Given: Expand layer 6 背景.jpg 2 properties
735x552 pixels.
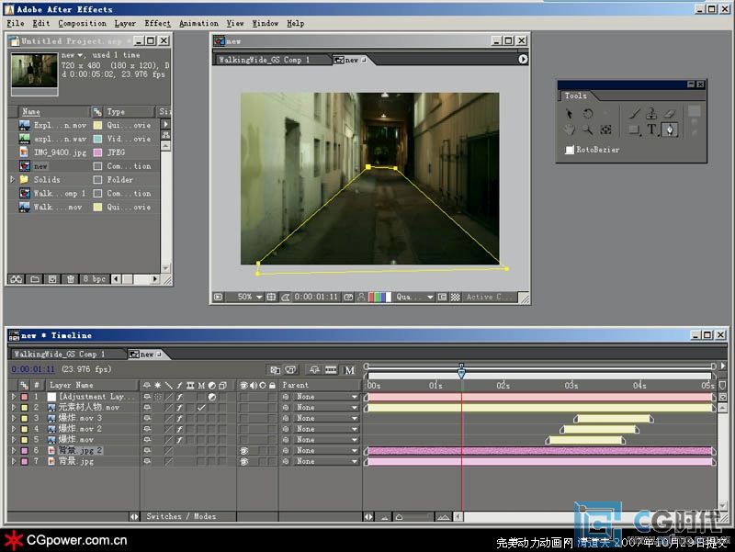Looking at the screenshot, I should click(13, 451).
